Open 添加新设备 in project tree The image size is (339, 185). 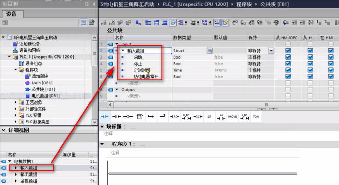tap(29, 44)
